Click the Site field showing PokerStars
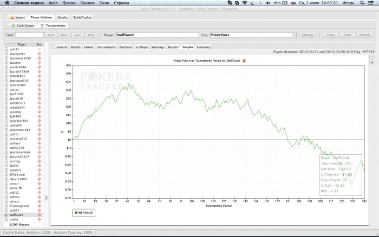Screen dimensions: 379x237 (251, 35)
